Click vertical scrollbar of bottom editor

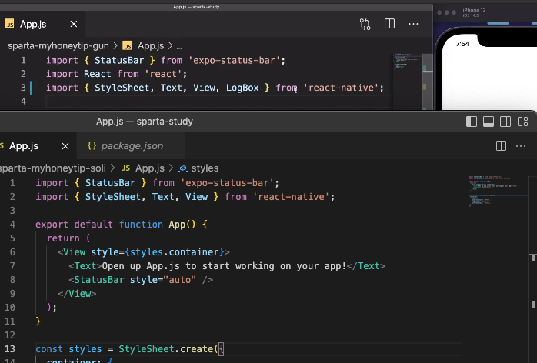click(533, 268)
